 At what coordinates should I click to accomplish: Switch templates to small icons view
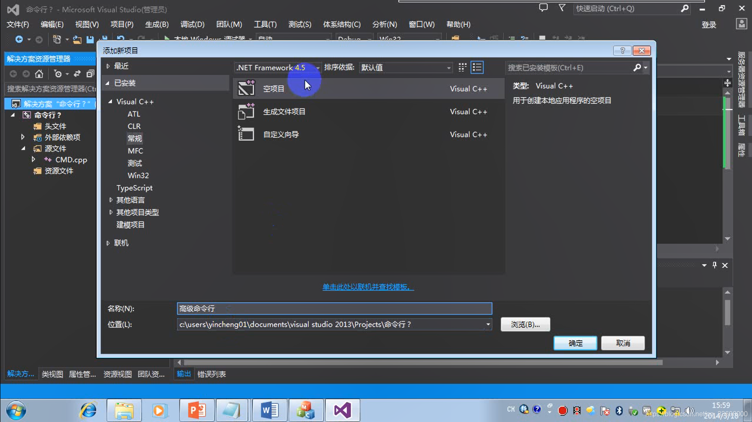[462, 67]
